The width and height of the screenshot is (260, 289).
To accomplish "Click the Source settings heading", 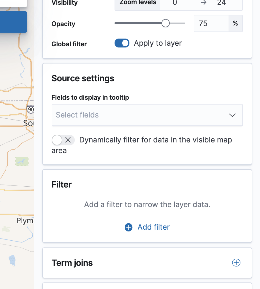I will click(83, 78).
